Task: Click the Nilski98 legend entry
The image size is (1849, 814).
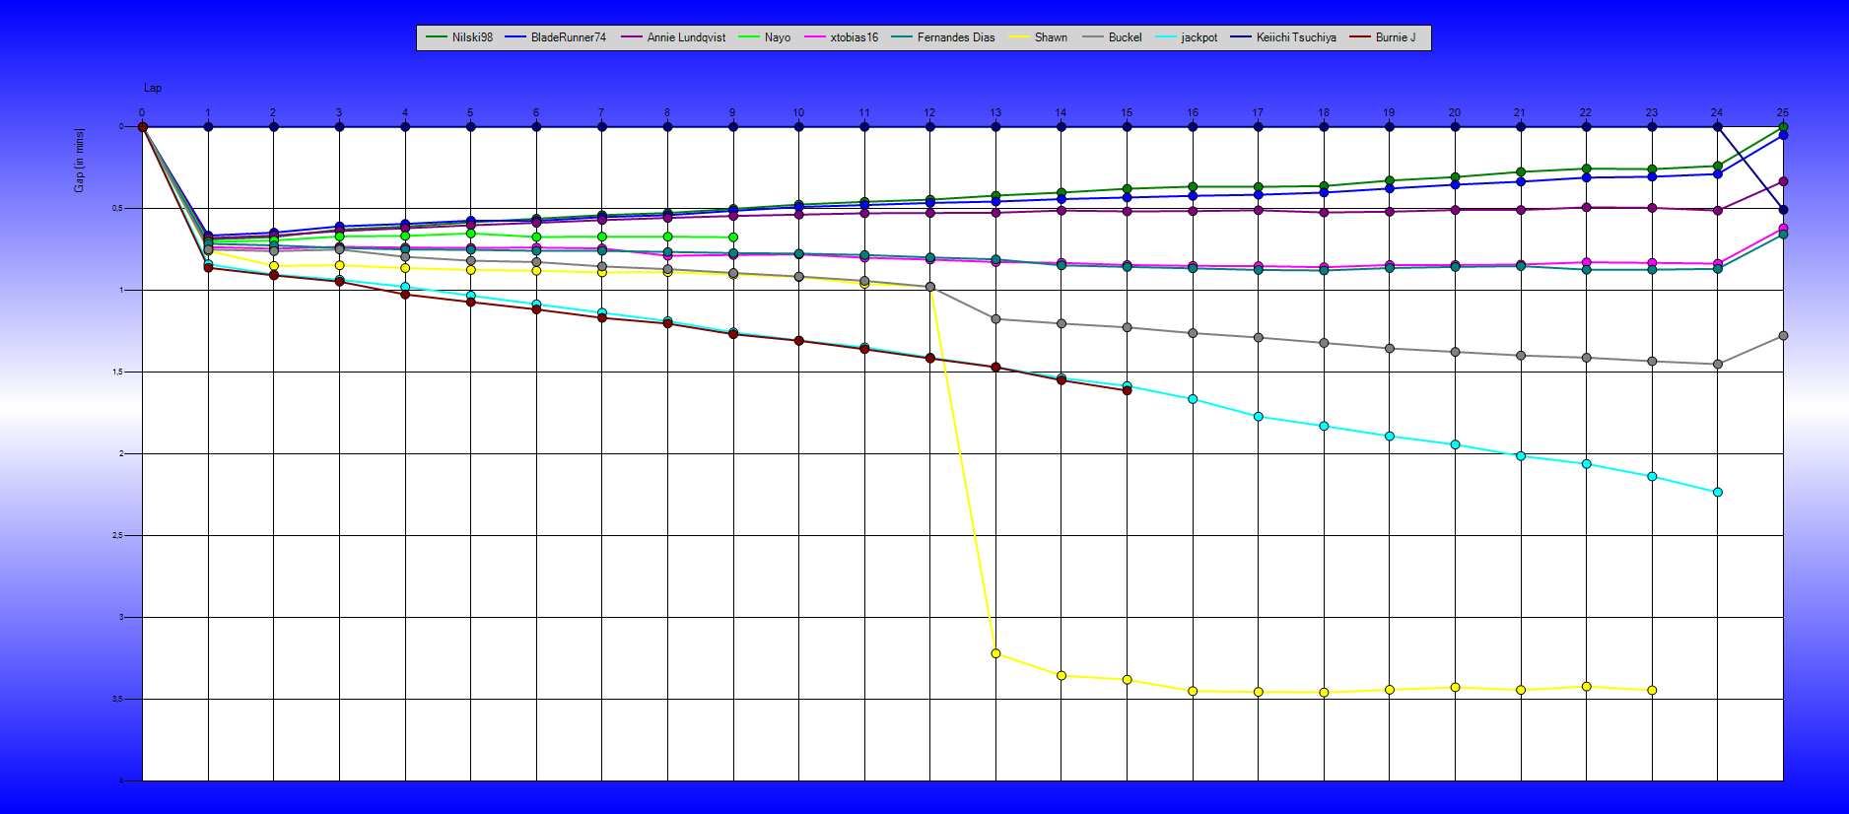Action: click(471, 37)
